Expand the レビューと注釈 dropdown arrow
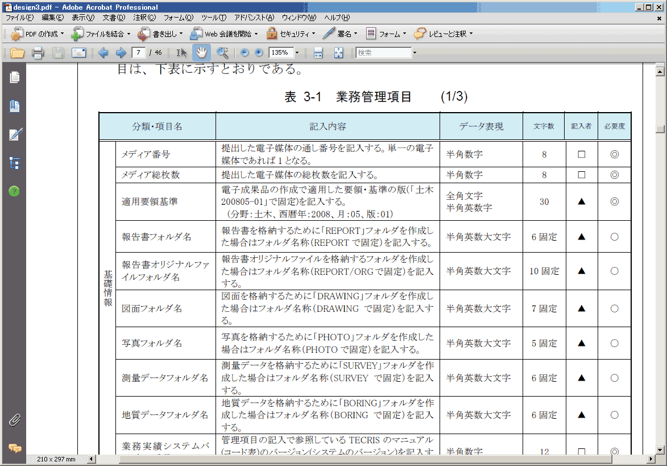The height and width of the screenshot is (466, 667). [x=471, y=34]
